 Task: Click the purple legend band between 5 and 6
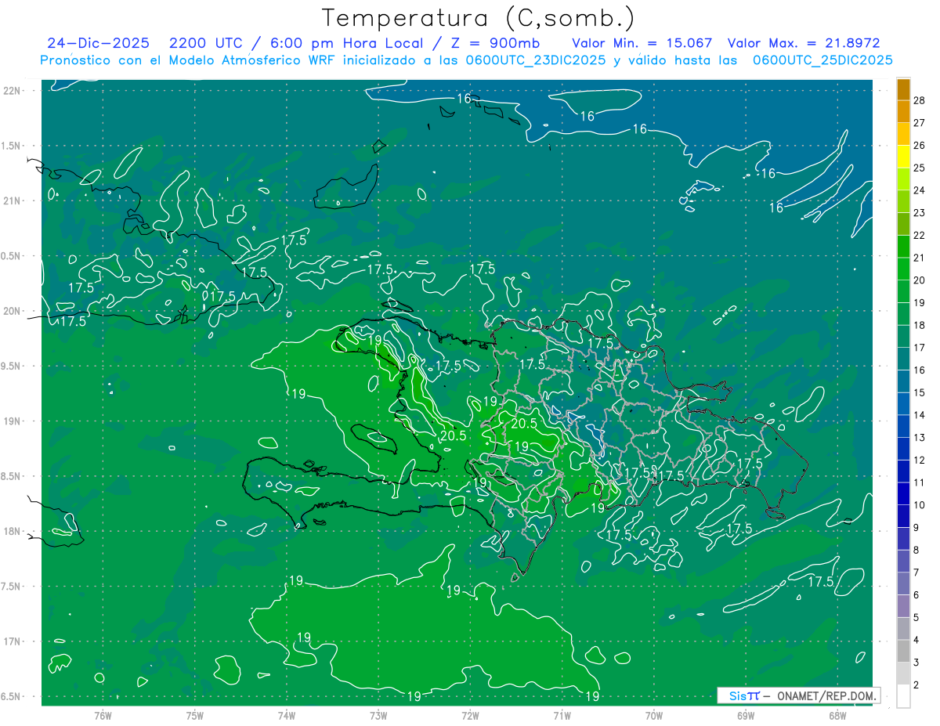click(x=903, y=606)
